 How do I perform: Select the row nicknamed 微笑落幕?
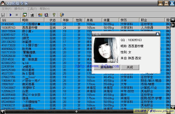(86, 84)
